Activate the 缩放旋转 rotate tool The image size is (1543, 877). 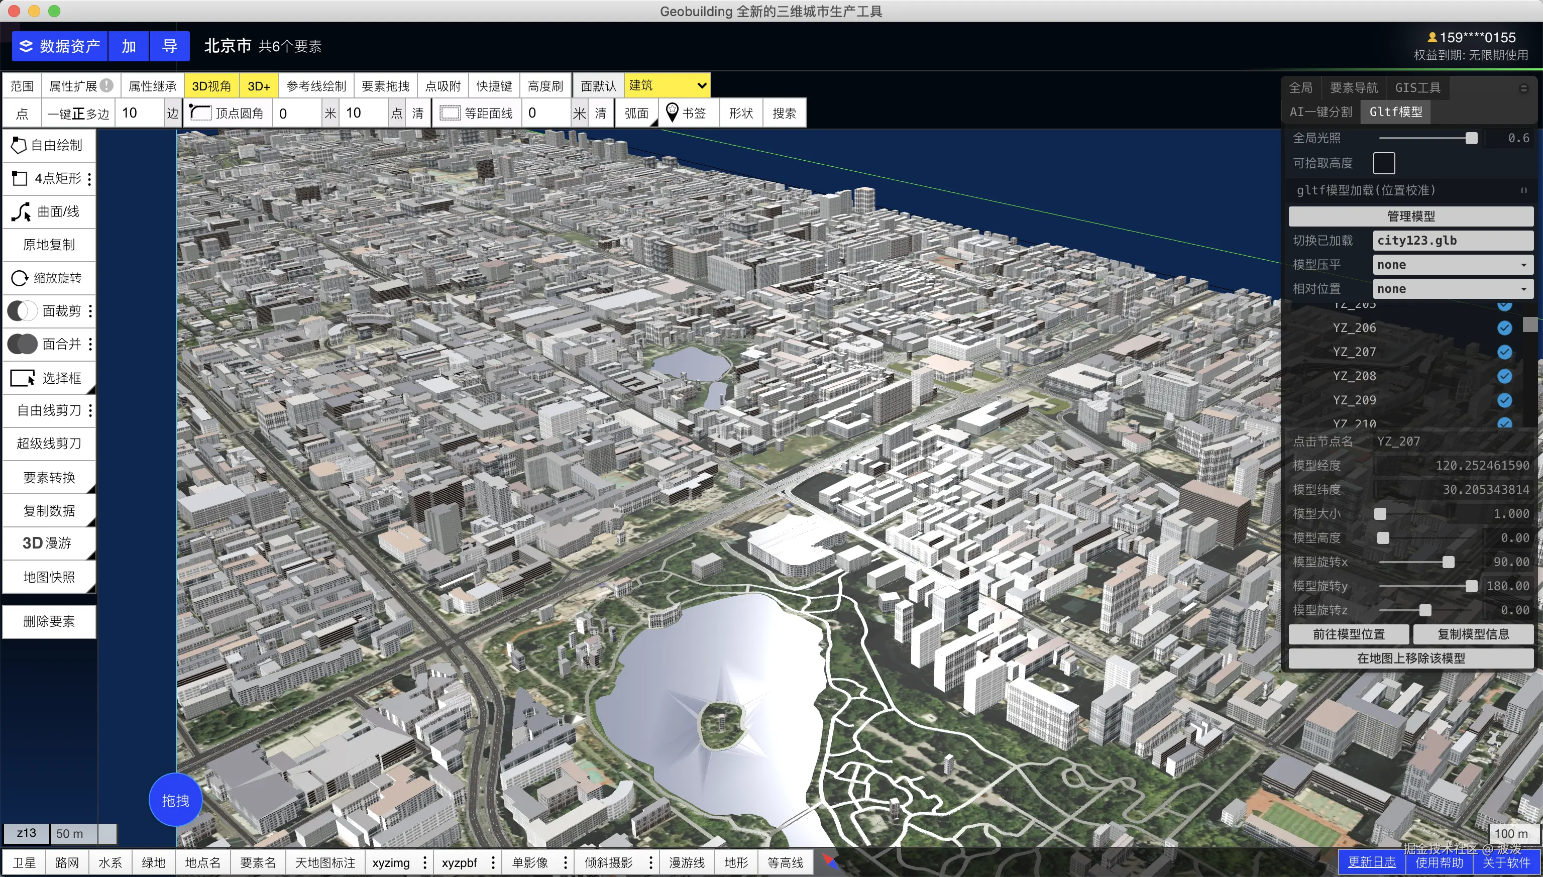(48, 278)
